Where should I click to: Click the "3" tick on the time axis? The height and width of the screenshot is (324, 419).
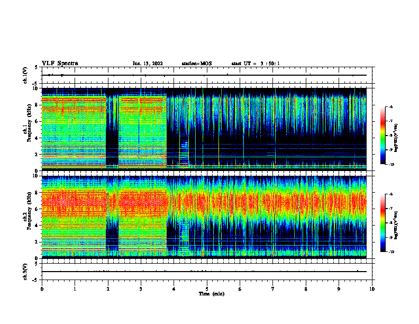[141, 289]
